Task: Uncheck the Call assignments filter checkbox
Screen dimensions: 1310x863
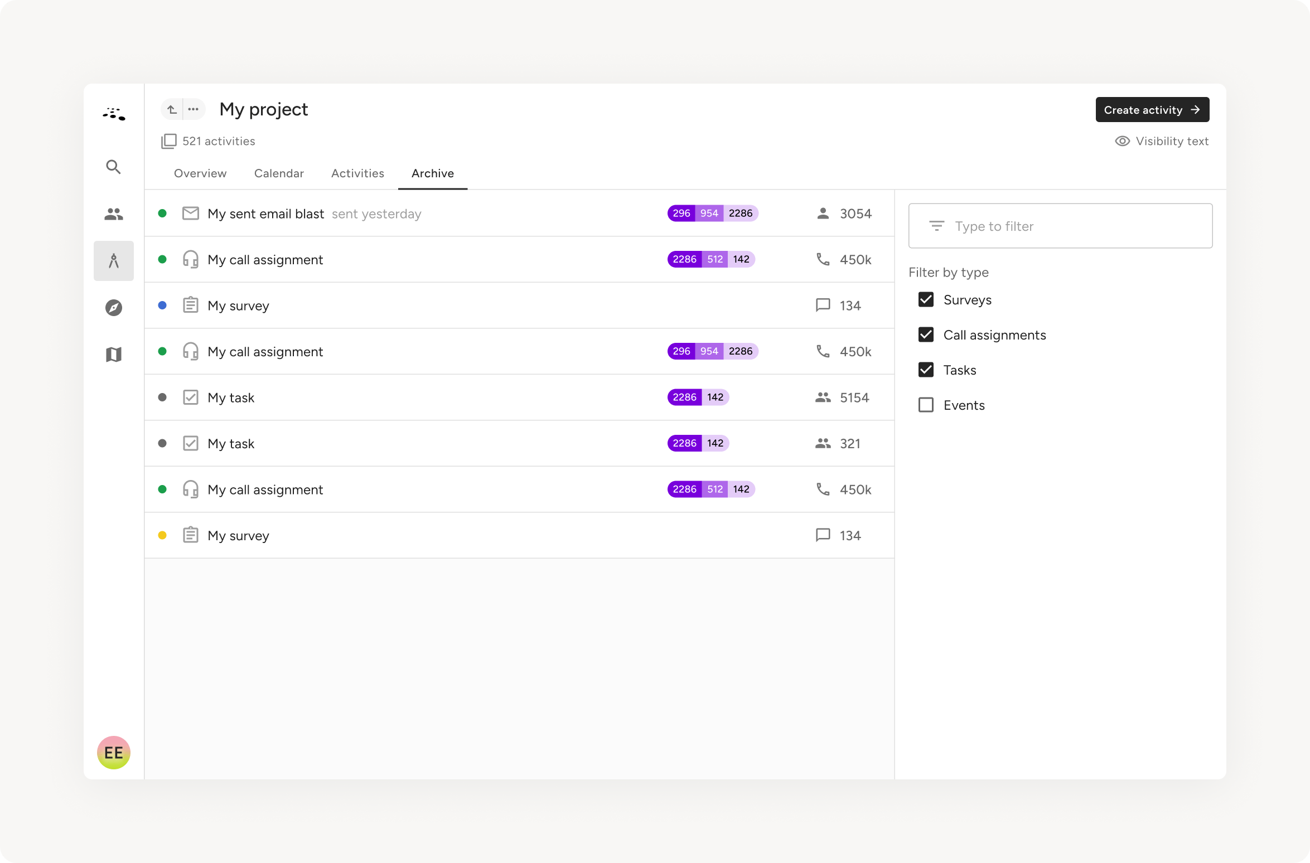Action: [x=926, y=335]
